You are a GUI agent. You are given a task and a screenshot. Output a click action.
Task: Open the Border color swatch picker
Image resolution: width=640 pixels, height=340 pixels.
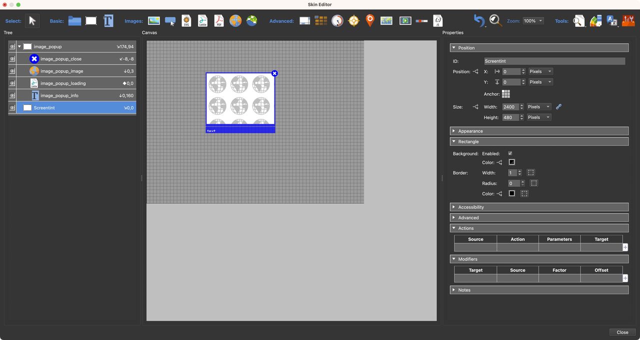point(511,193)
